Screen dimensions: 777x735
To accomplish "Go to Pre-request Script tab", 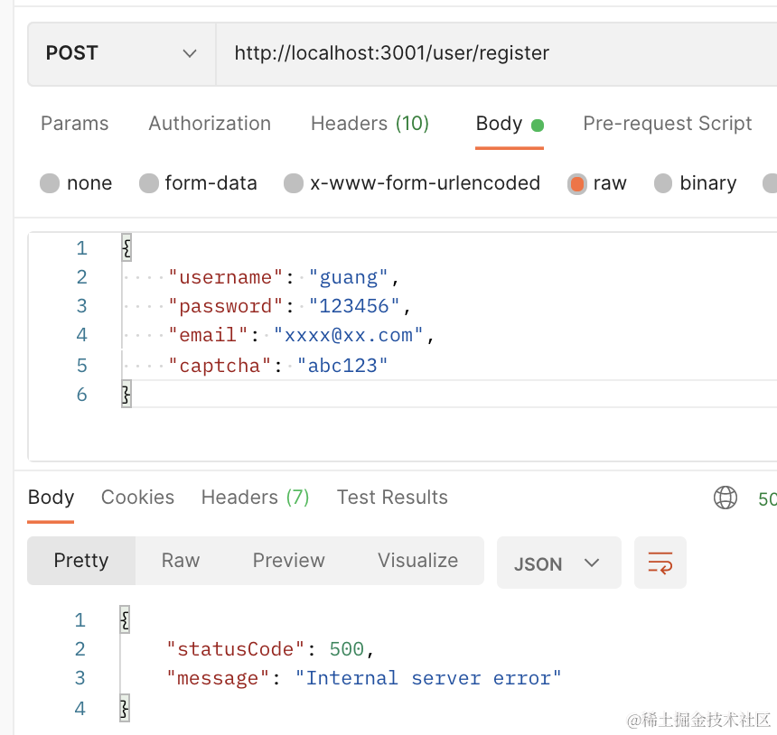I will pos(667,124).
